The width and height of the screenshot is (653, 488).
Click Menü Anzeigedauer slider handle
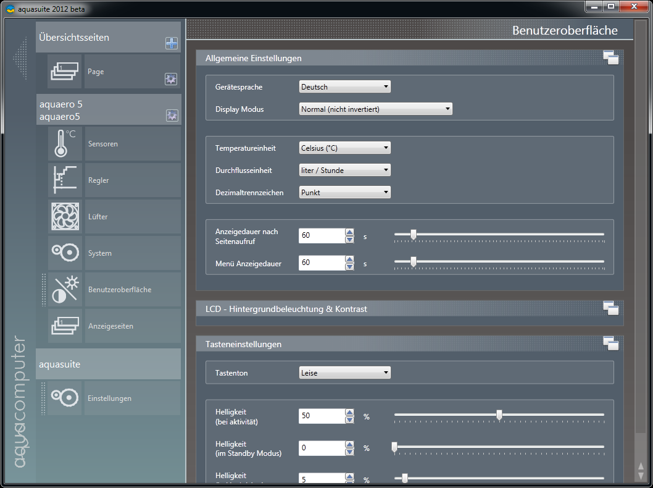tap(413, 262)
